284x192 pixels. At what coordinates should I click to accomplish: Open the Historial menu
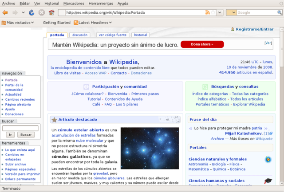click(x=52, y=4)
